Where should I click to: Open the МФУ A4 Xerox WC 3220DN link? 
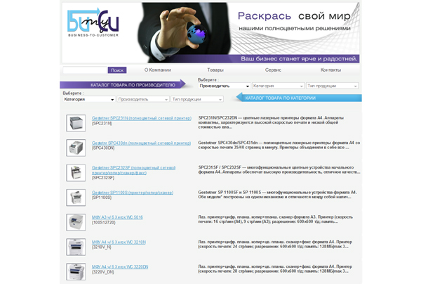coord(120,267)
